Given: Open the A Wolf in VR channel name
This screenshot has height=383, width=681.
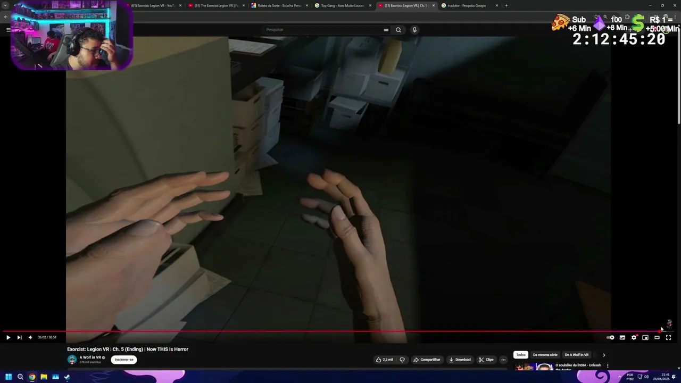Looking at the screenshot, I should coord(90,357).
